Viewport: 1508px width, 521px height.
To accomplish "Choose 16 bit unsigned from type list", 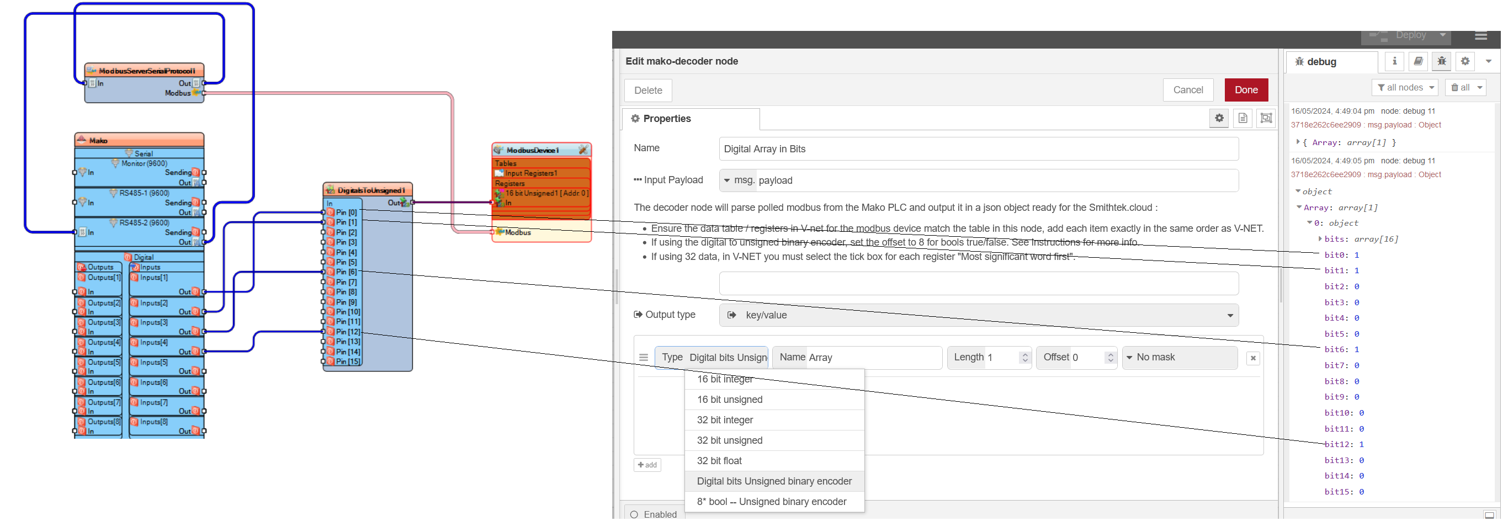I will click(774, 400).
